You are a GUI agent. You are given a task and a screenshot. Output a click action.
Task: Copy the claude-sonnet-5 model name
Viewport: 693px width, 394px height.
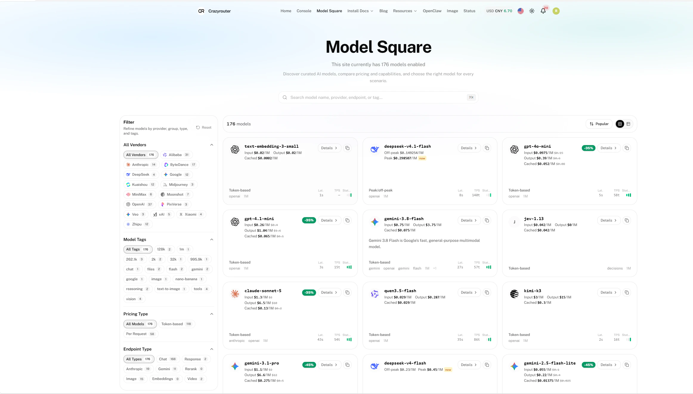(347, 292)
